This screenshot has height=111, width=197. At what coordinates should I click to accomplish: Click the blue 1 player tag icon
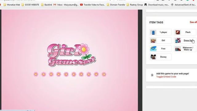pos(153,32)
